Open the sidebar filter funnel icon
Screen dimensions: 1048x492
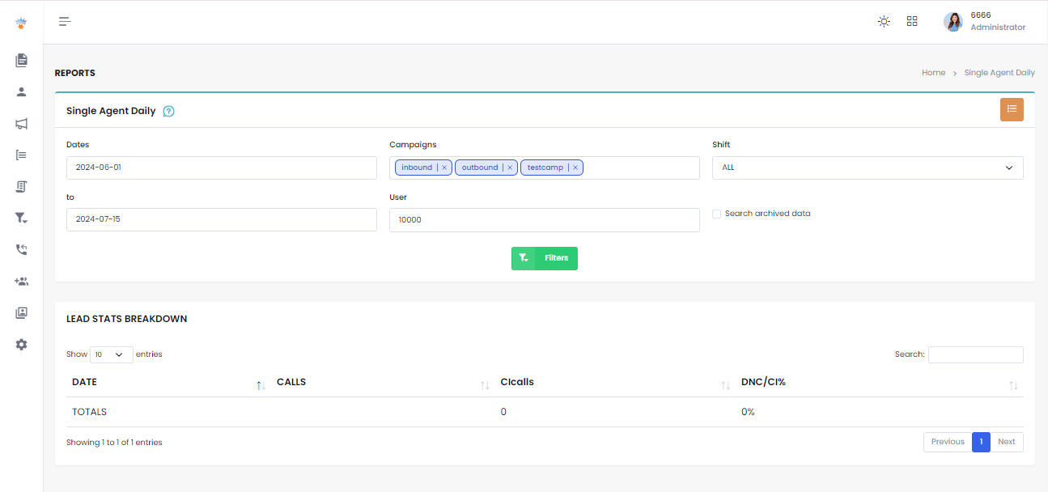click(22, 218)
